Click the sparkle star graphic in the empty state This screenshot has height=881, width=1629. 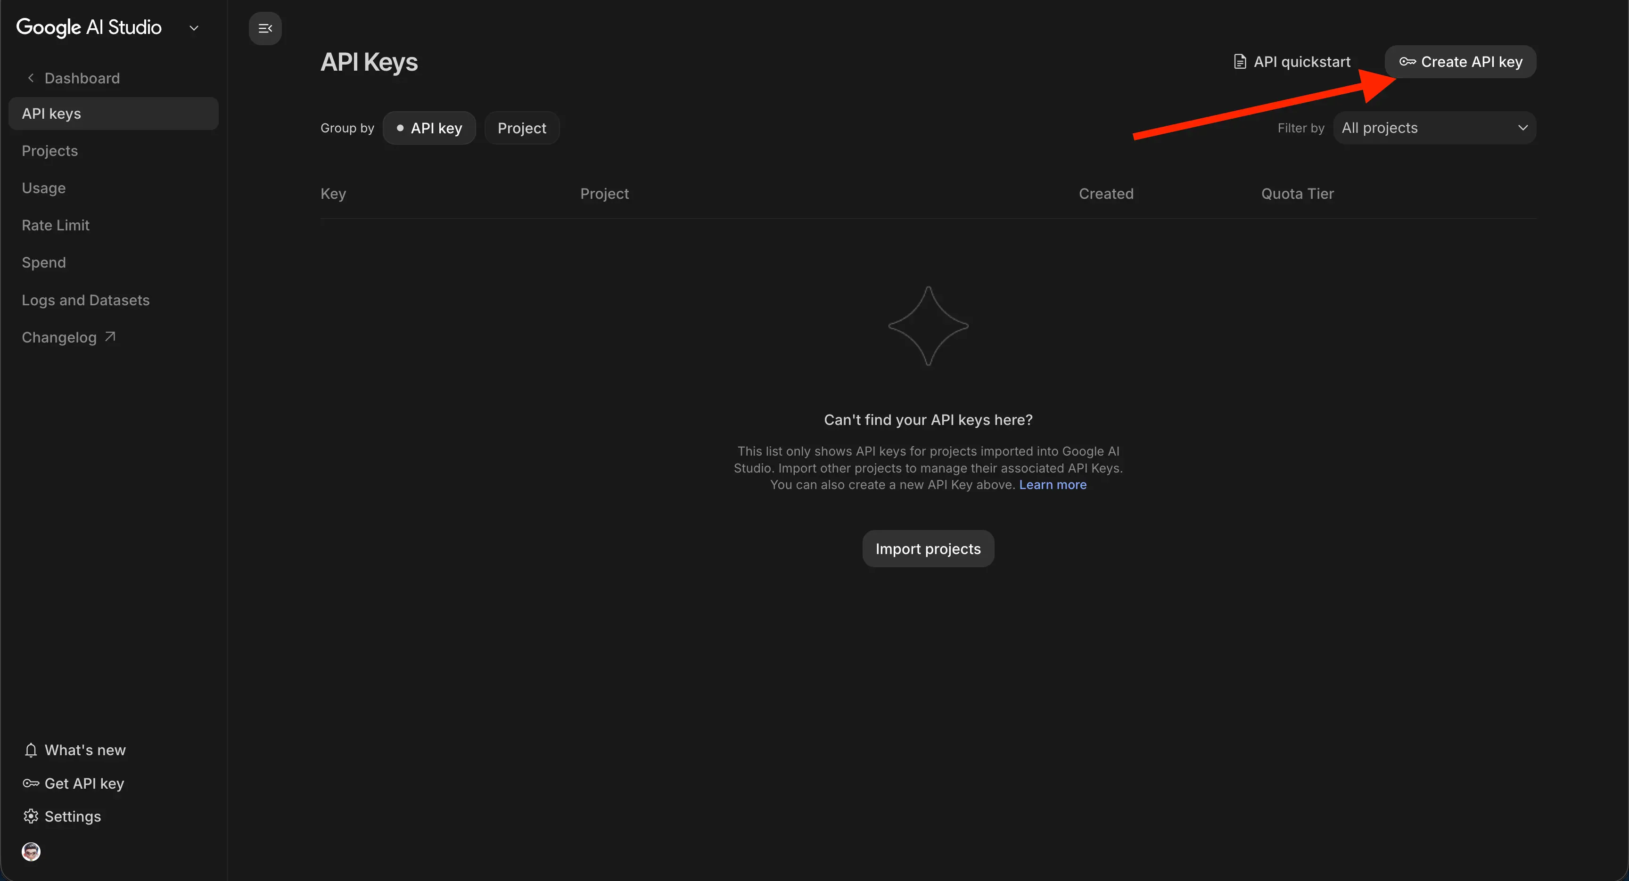928,326
